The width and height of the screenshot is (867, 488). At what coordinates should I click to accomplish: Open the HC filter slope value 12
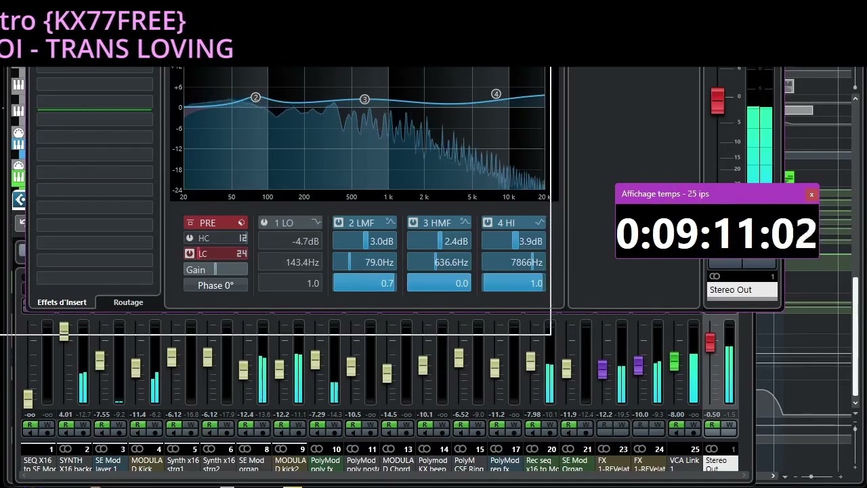(x=242, y=238)
